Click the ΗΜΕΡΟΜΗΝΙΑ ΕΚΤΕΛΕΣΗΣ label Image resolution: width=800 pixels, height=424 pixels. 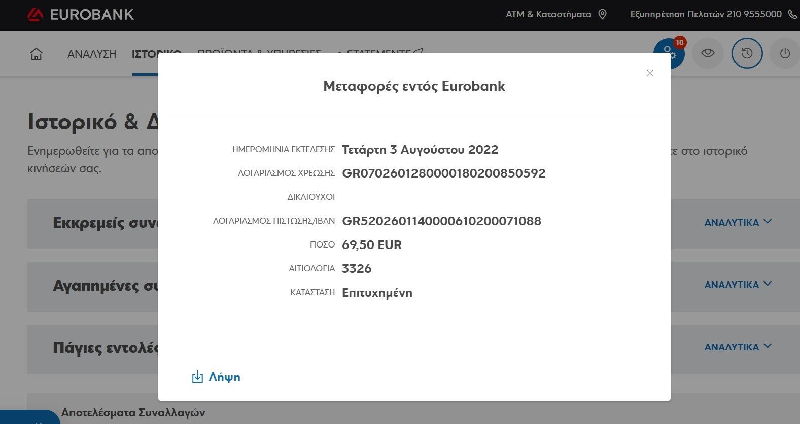tap(284, 150)
